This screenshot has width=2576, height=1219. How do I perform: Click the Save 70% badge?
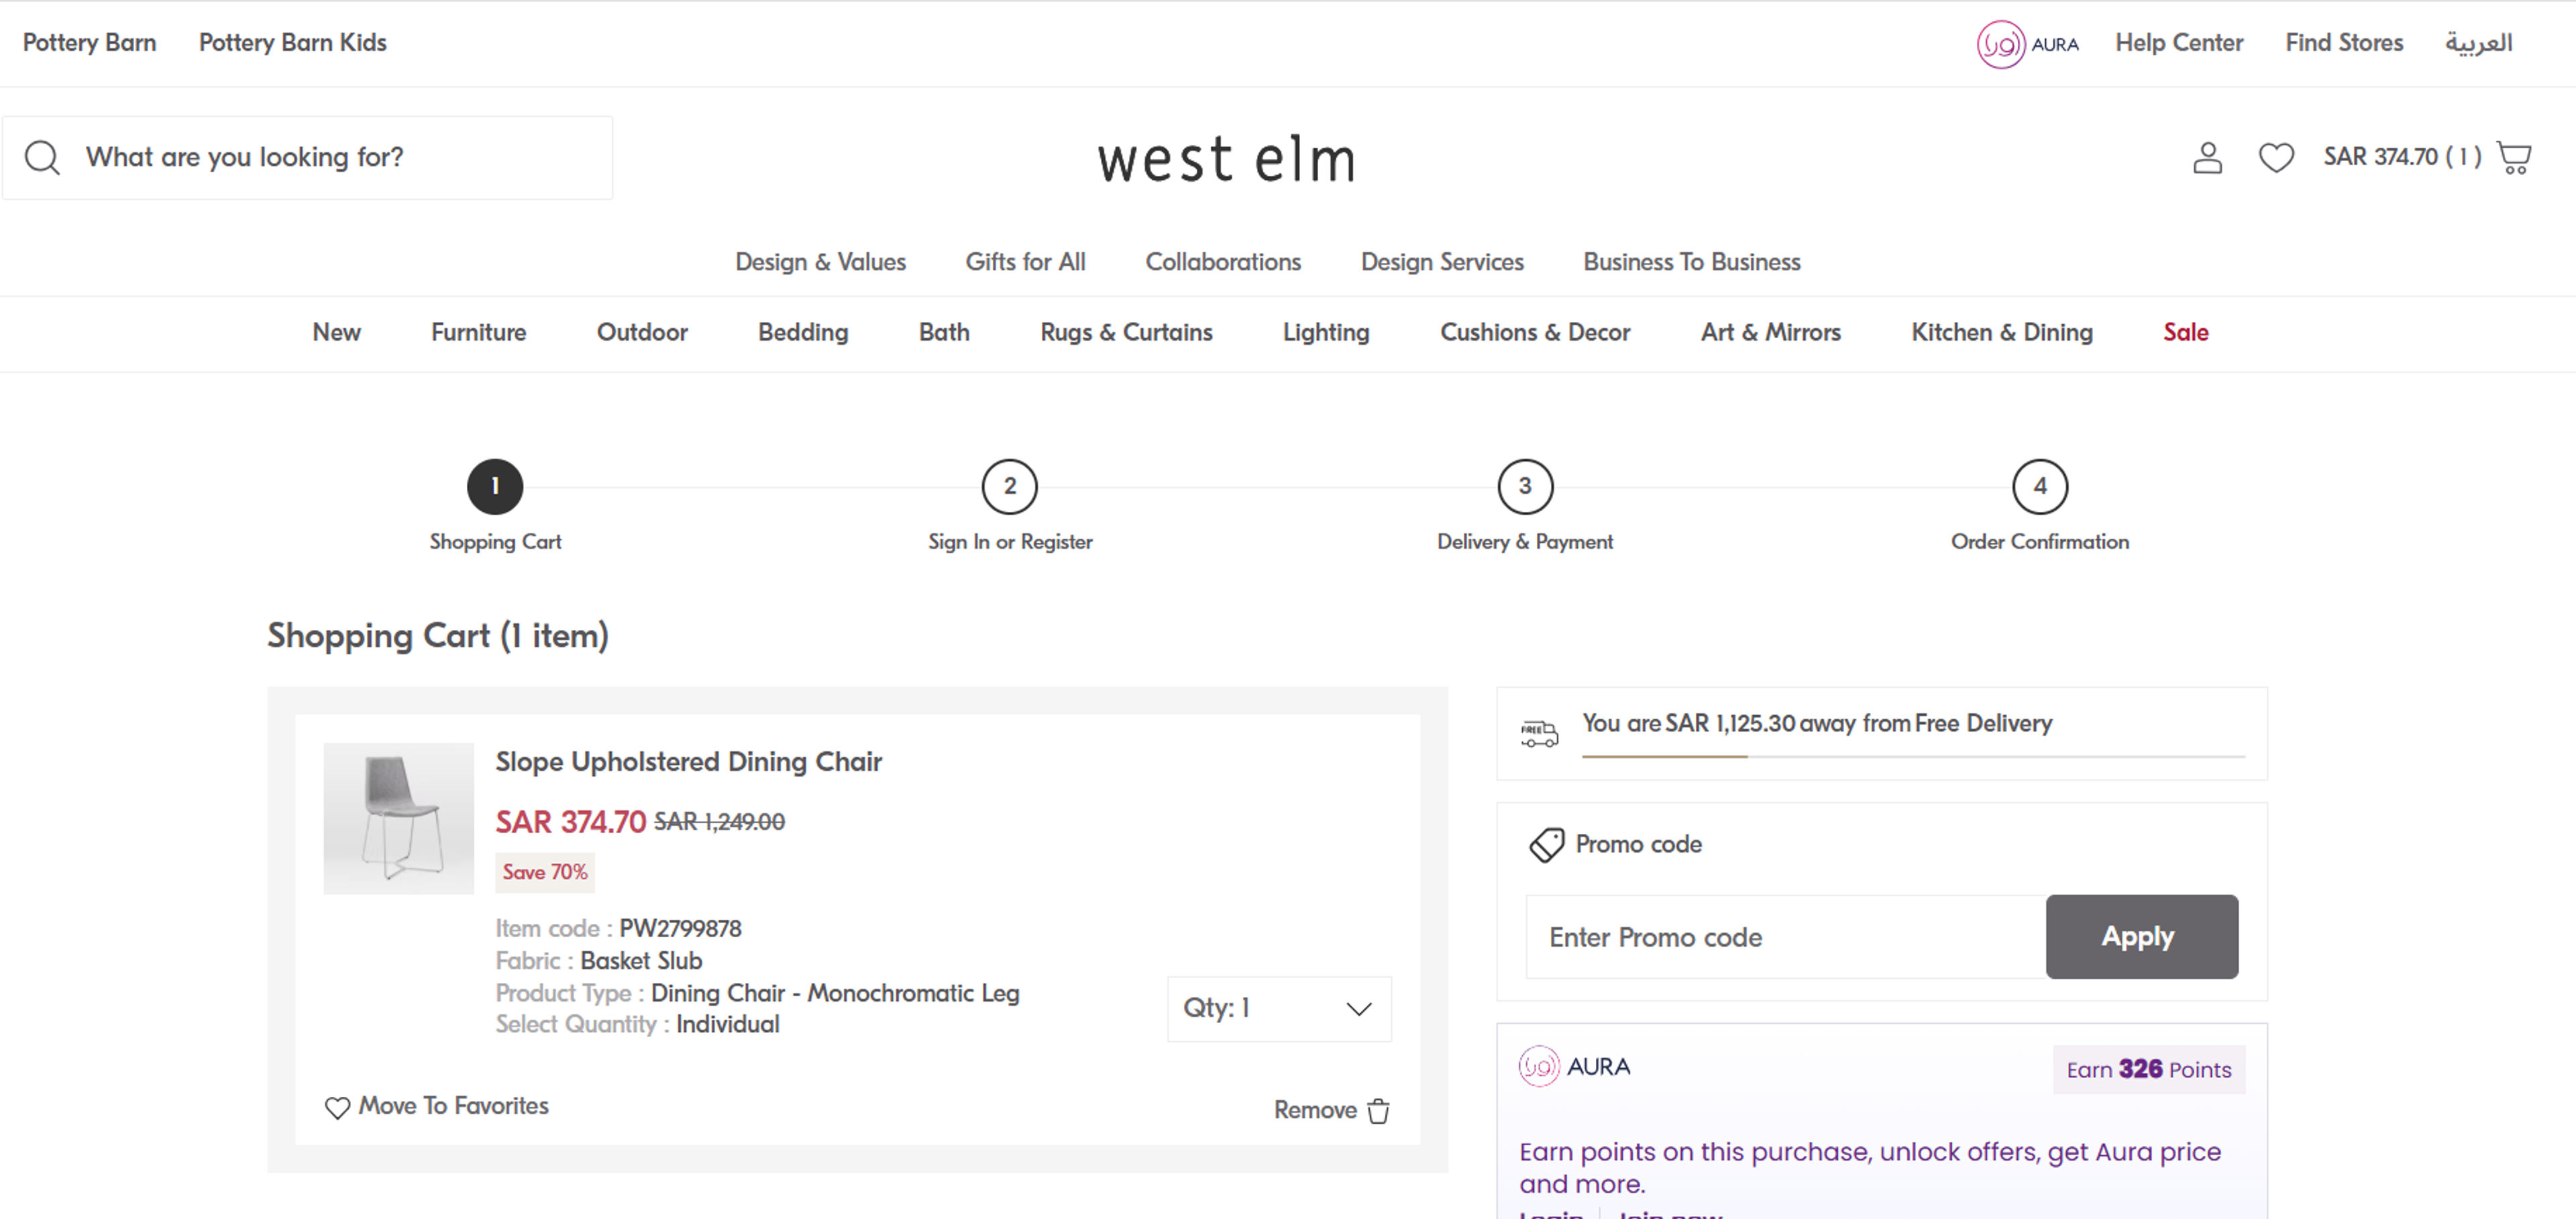(545, 872)
